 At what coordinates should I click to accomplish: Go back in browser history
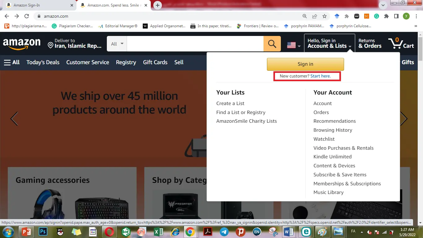pyautogui.click(x=7, y=16)
